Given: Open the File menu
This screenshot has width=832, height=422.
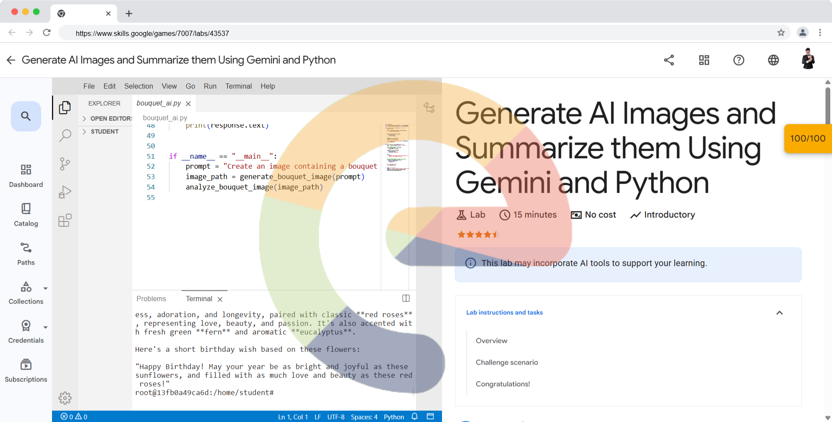Looking at the screenshot, I should pyautogui.click(x=89, y=86).
